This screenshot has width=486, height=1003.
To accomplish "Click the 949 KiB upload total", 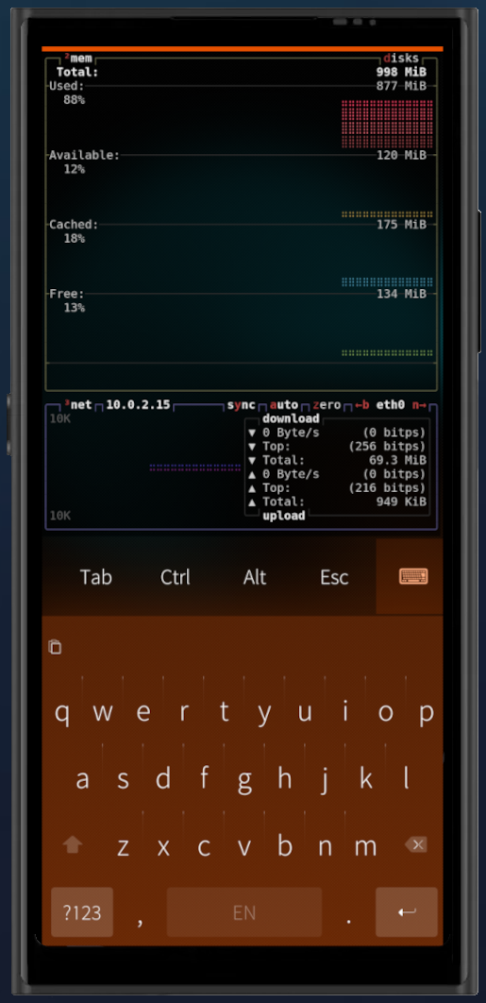I will click(401, 502).
